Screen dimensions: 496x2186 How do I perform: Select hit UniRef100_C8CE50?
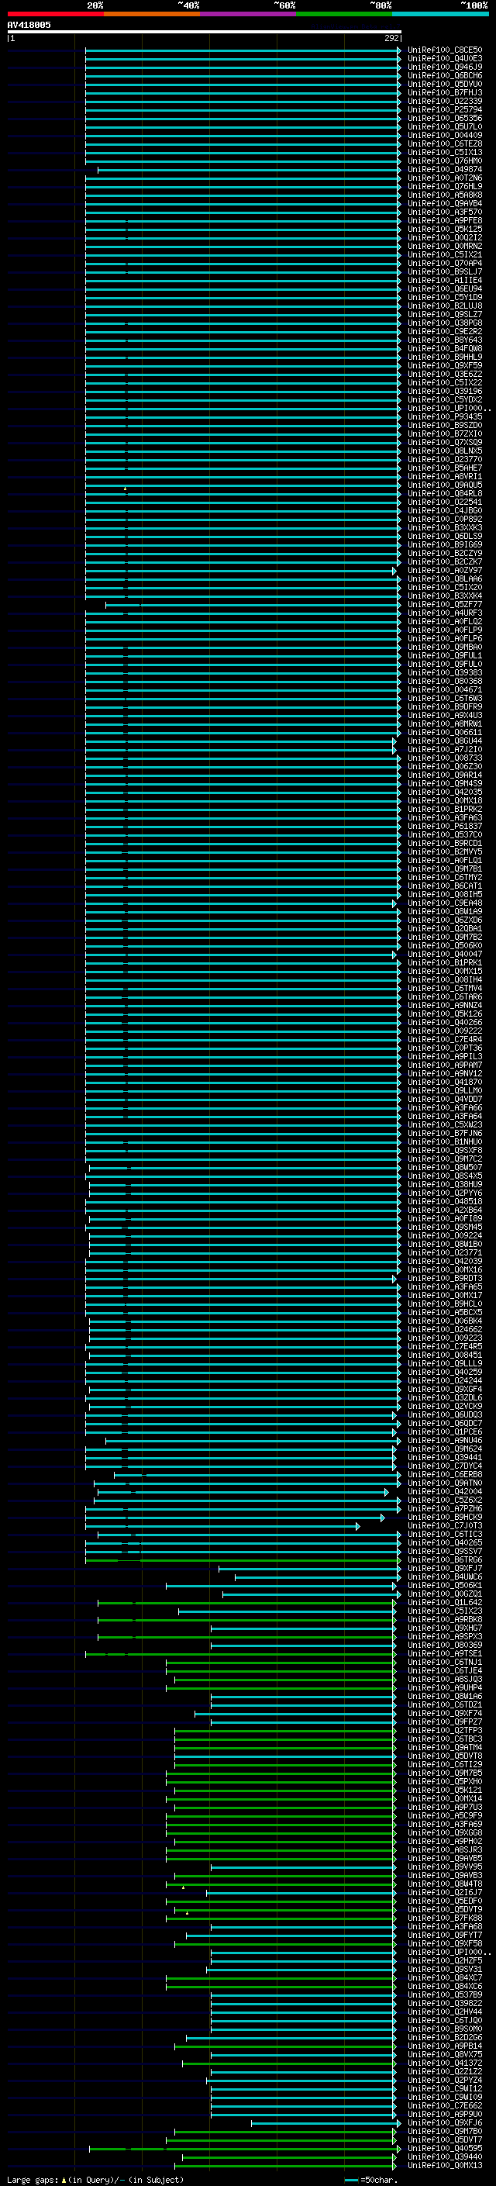445,50
